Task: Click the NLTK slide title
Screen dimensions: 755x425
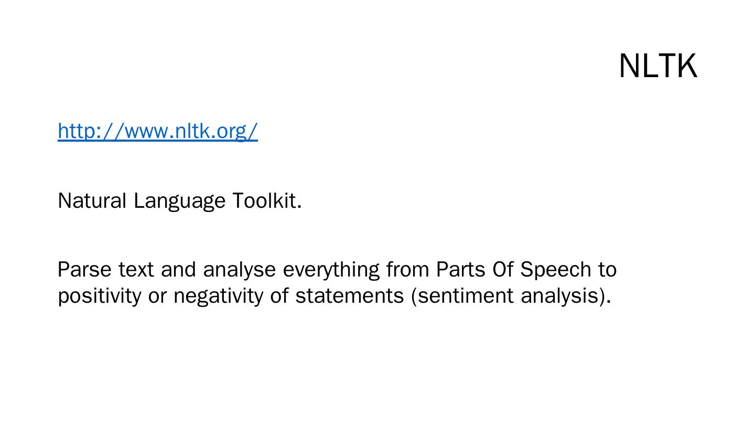Action: (657, 66)
